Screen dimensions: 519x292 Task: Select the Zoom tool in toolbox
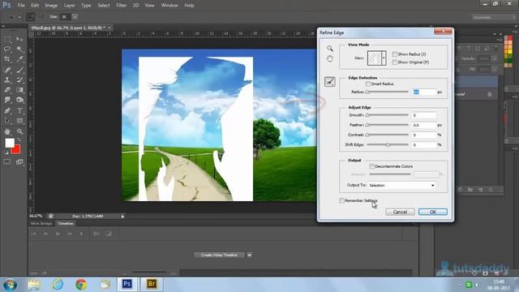coord(19,131)
